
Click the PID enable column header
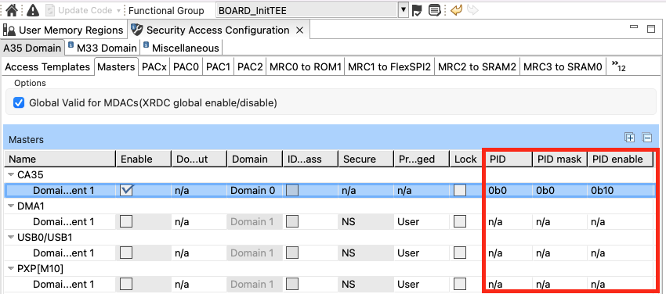(x=621, y=159)
